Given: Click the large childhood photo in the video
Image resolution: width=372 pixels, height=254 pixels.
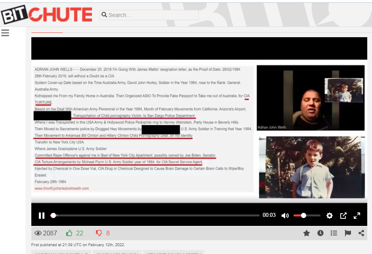Looking at the screenshot, I should pos(312,167).
